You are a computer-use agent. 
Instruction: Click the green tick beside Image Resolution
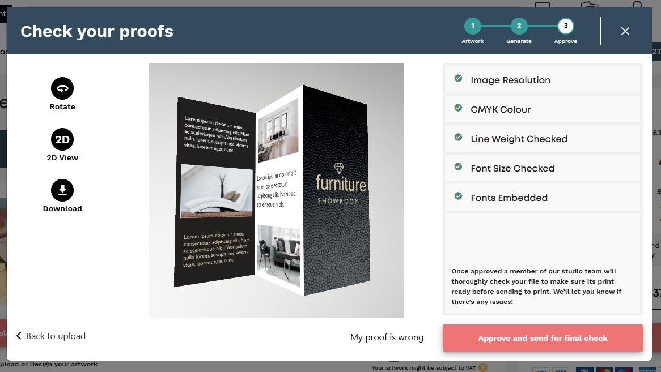click(x=458, y=78)
